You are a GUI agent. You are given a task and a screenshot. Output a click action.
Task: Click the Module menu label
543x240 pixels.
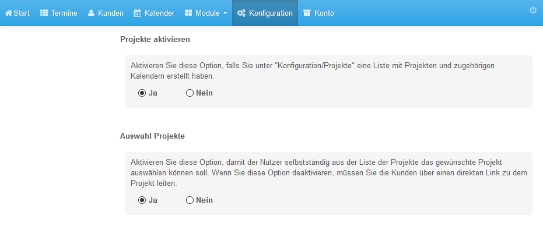click(208, 13)
